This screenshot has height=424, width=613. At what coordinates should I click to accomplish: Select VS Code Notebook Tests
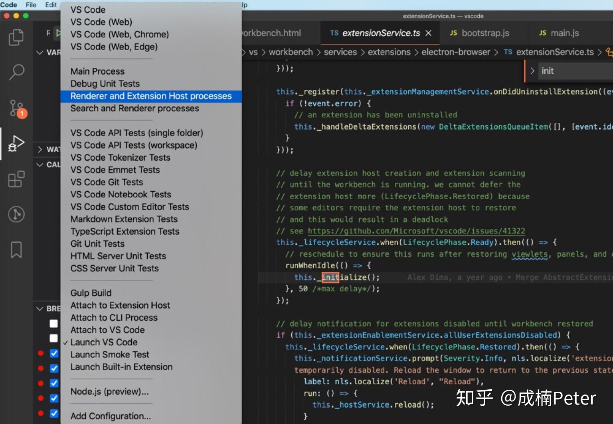click(x=151, y=194)
